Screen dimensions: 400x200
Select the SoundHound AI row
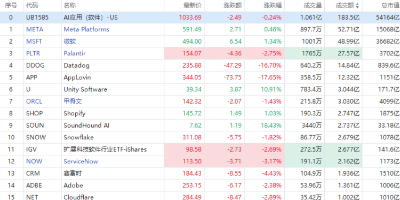(200, 125)
